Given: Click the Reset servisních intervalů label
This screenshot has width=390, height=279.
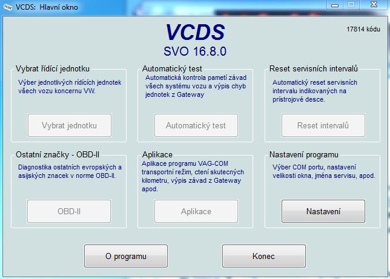Looking at the screenshot, I should coord(314,68).
